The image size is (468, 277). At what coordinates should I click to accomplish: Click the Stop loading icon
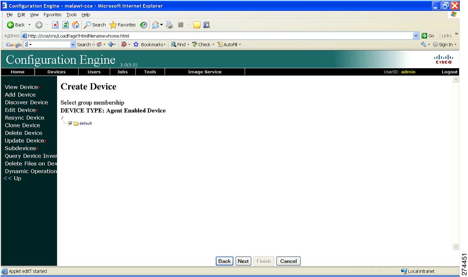pyautogui.click(x=55, y=25)
